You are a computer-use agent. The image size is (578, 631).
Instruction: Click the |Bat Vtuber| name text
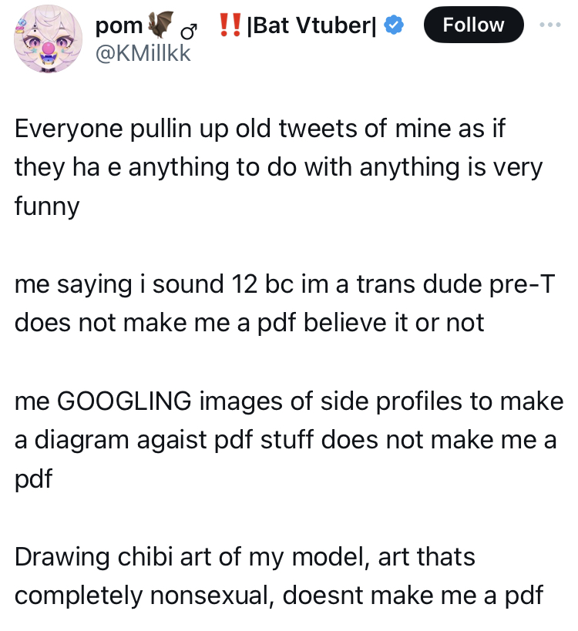point(312,25)
